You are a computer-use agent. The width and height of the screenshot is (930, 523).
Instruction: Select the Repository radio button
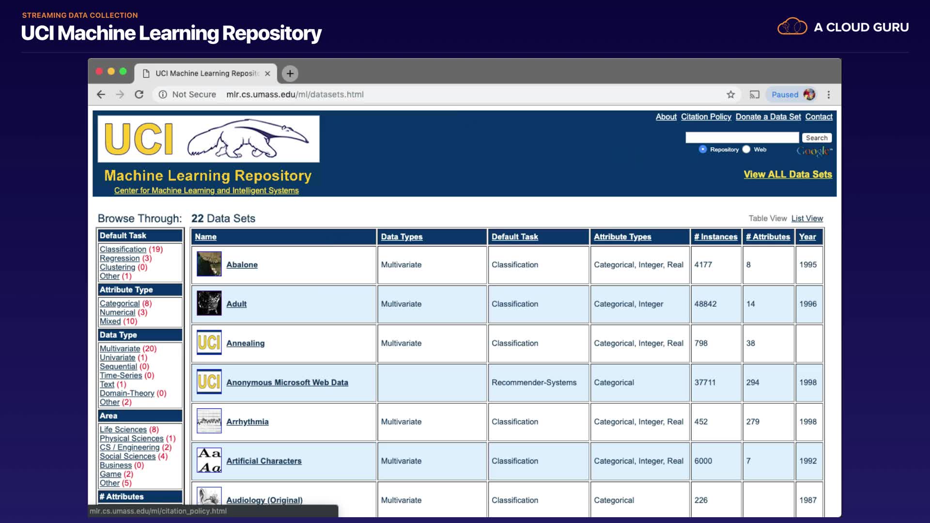(702, 149)
